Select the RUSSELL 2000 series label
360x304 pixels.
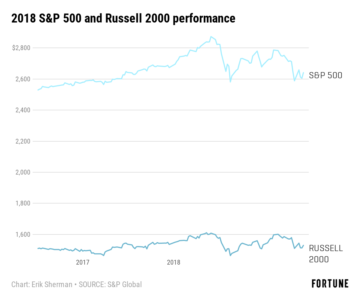coord(326,254)
